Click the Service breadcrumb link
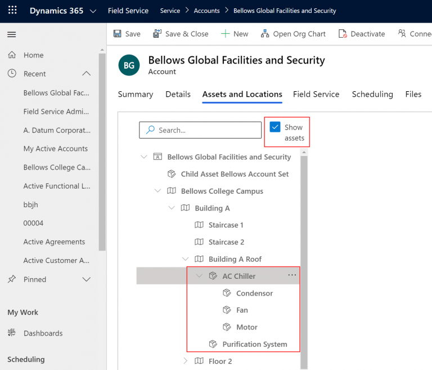Screen dimensions: 432x370 170,11
